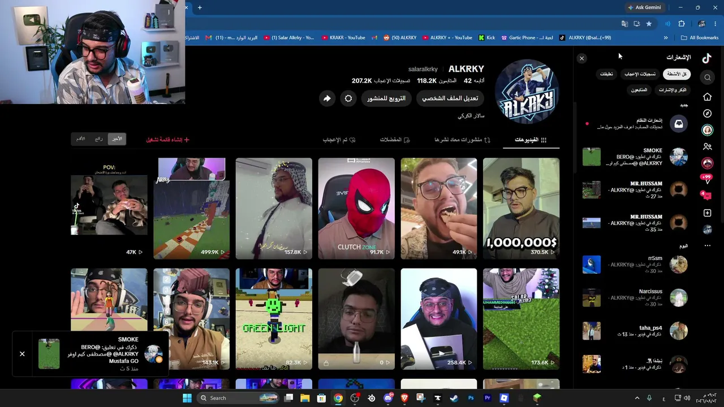This screenshot has width=724, height=407.
Task: Close the notifications panel
Action: coord(581,58)
